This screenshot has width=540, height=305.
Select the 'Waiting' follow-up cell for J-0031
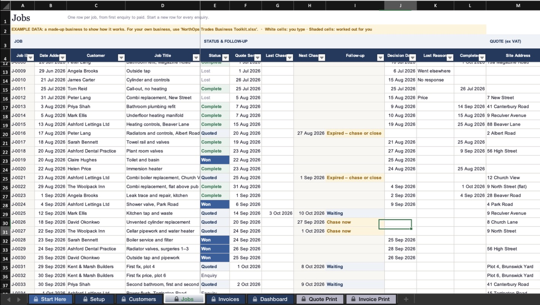[355, 267]
